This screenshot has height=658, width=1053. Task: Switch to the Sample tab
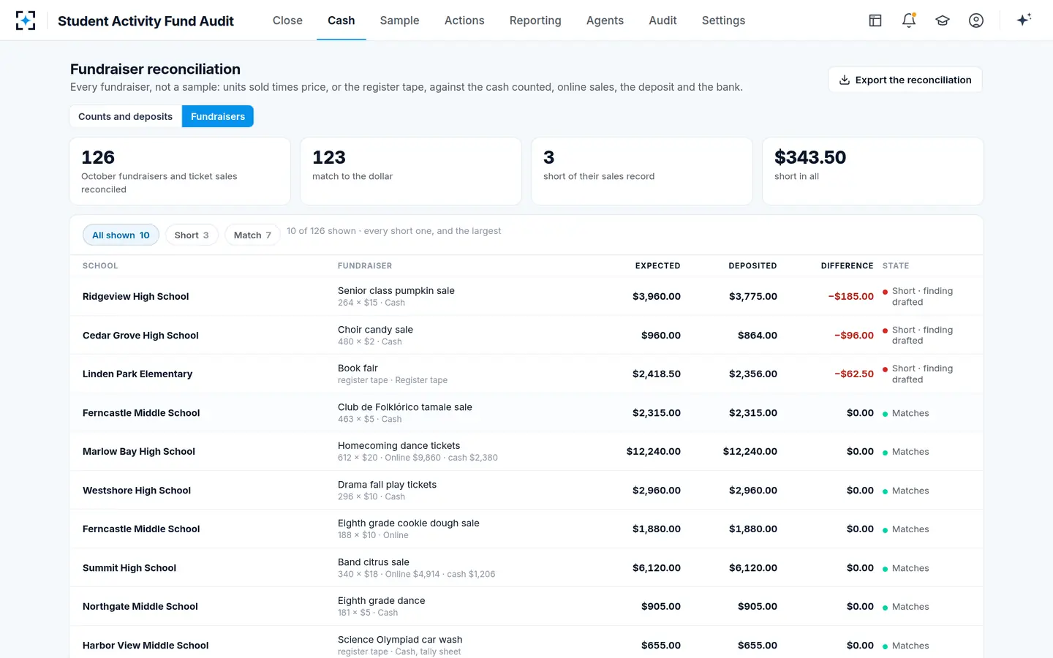(x=399, y=20)
